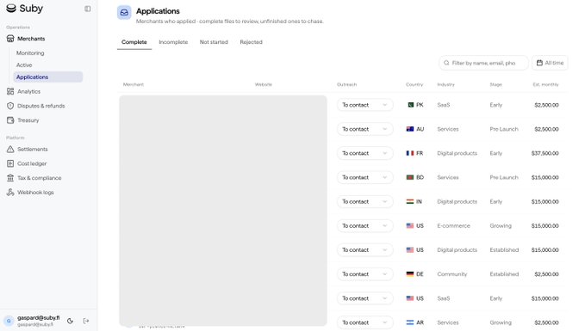The image size is (585, 331).
Task: Open outreach dropdown in BD row
Action: [x=365, y=177]
